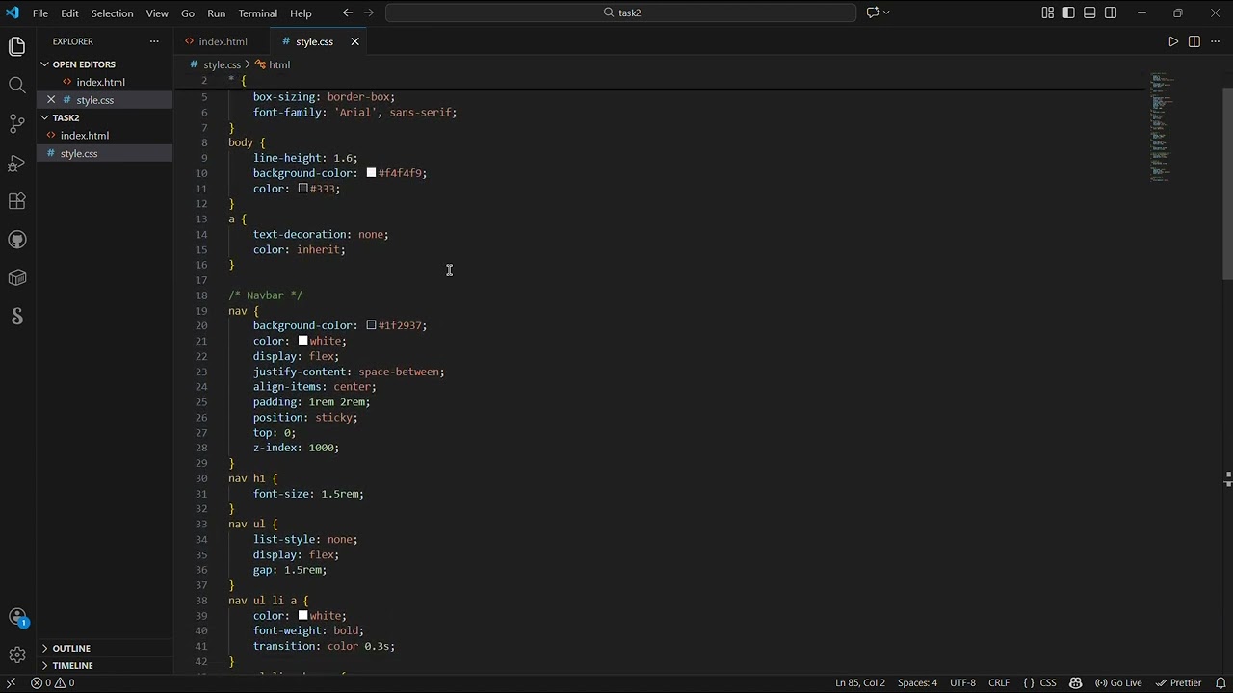Screen dimensions: 1233x693
Task: Select the style.css editor tab
Action: click(x=314, y=41)
